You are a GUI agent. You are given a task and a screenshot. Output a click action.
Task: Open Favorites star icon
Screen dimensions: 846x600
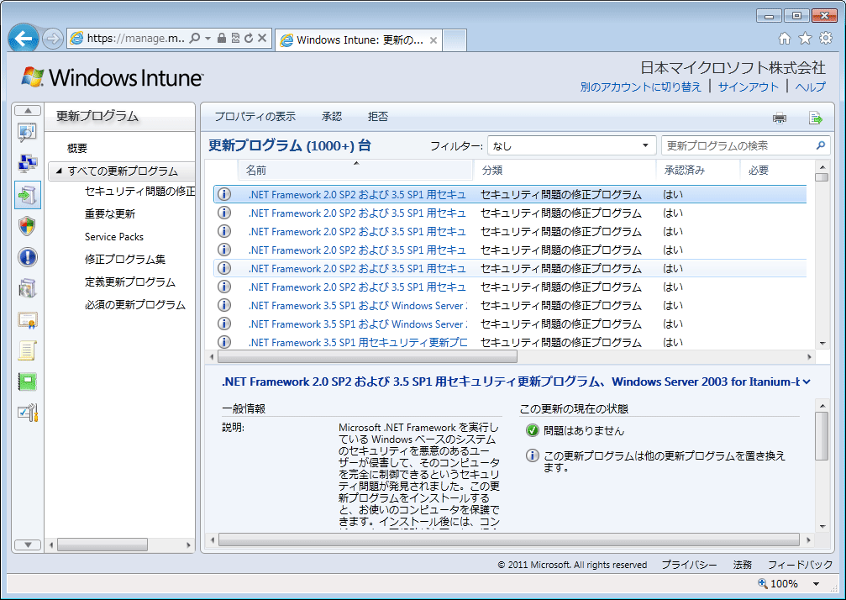coord(805,39)
